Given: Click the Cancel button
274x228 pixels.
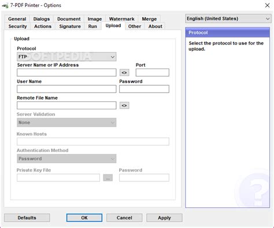Looking at the screenshot, I should click(x=124, y=218).
